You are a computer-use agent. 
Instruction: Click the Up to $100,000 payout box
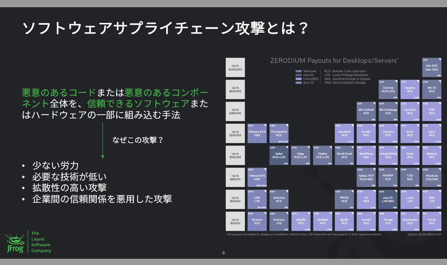click(235, 155)
